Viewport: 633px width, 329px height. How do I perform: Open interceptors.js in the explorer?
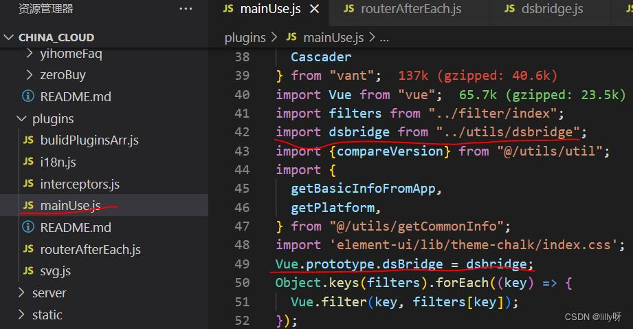tap(80, 184)
